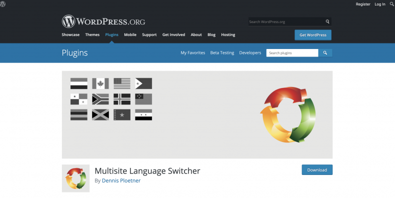Select the Canada maple leaf flag icon
The image size is (395, 198).
pos(100,83)
